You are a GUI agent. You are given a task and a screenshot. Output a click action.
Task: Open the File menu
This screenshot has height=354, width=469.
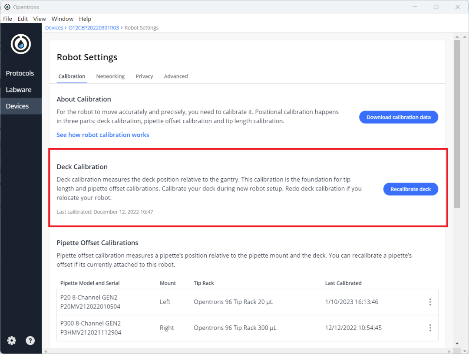[x=7, y=19]
